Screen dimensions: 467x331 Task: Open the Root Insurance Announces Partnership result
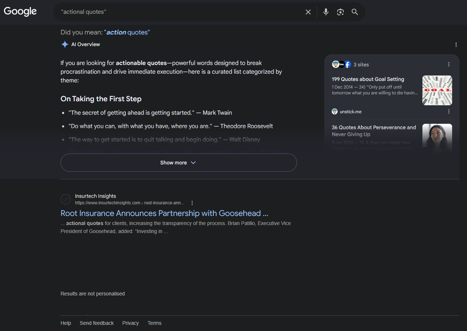tap(164, 213)
